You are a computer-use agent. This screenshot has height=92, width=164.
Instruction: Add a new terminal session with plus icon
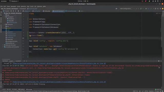24,61
